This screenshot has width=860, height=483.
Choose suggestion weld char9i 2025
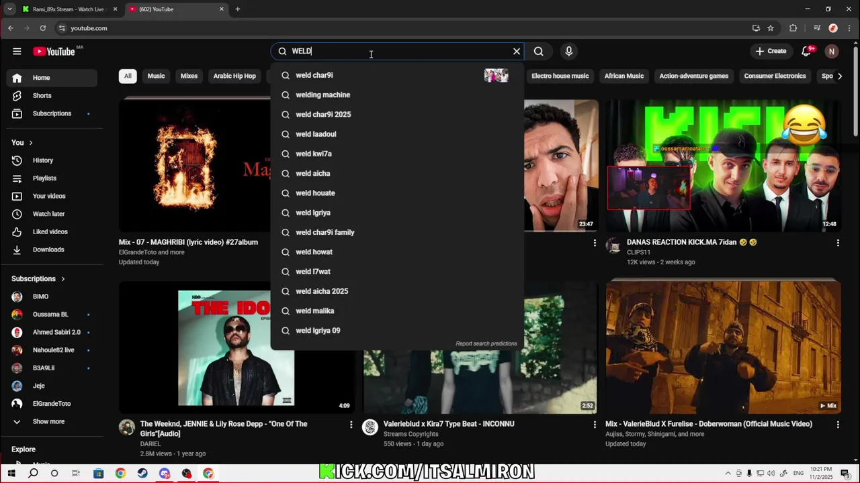[396, 115]
